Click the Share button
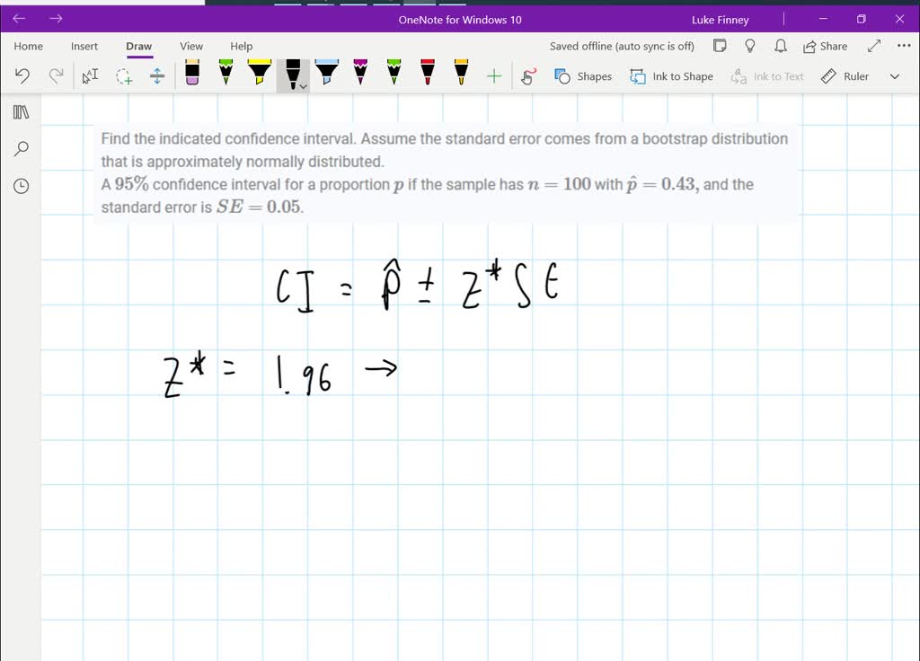Image resolution: width=920 pixels, height=661 pixels. click(825, 46)
